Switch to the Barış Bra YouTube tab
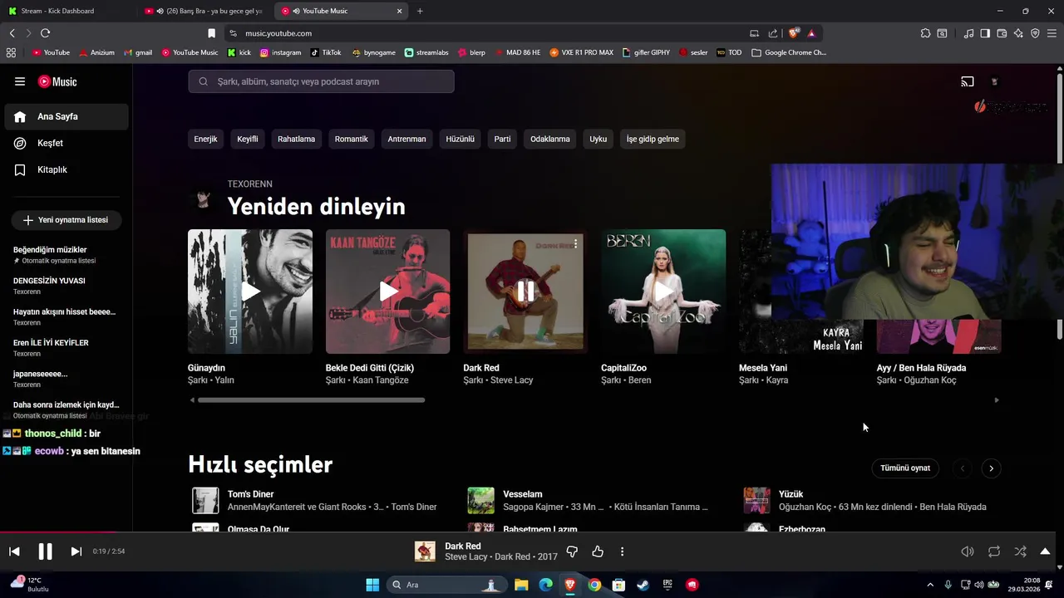1064x598 pixels. click(204, 11)
